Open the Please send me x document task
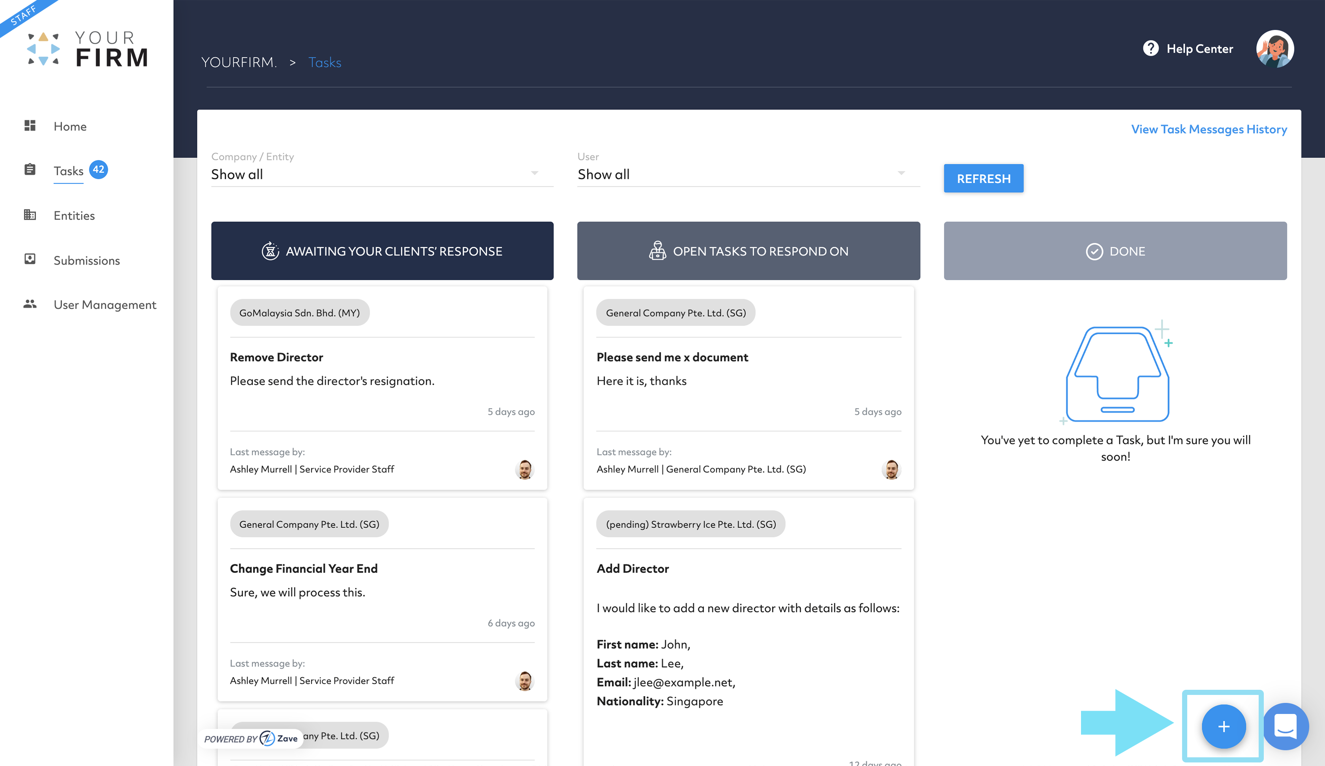The image size is (1325, 766). point(672,357)
